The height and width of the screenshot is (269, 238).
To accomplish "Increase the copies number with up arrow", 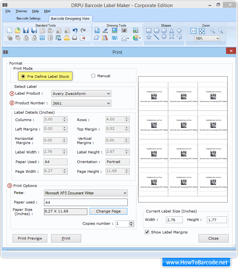I will pyautogui.click(x=131, y=222).
